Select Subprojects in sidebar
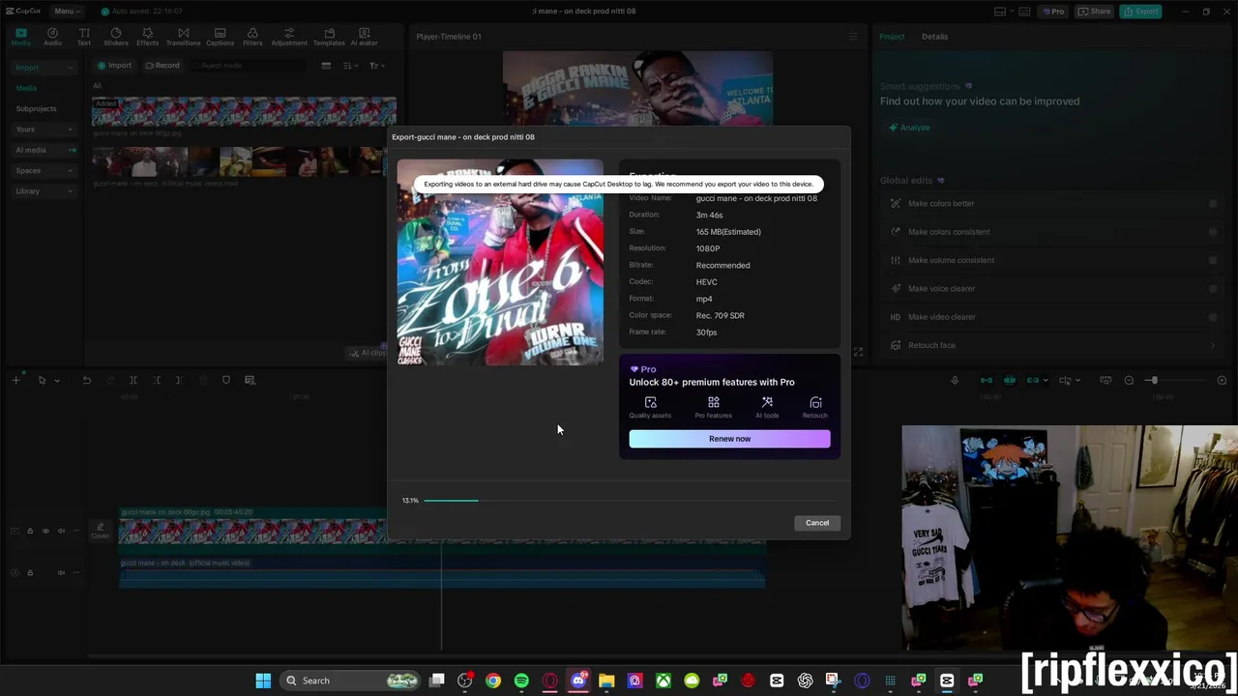1238x696 pixels. coord(37,109)
